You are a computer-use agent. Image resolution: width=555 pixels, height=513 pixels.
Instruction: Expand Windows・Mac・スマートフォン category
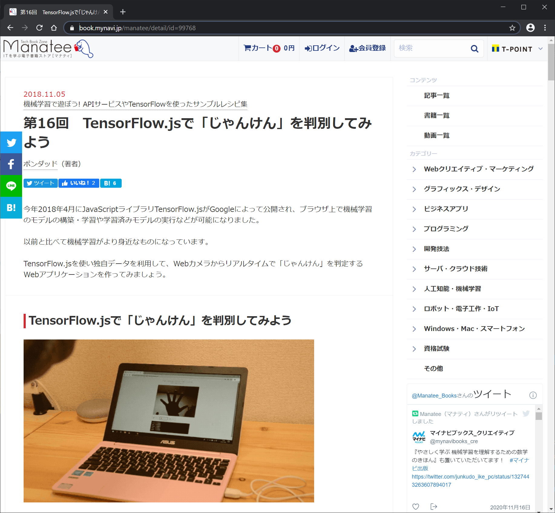pos(475,329)
